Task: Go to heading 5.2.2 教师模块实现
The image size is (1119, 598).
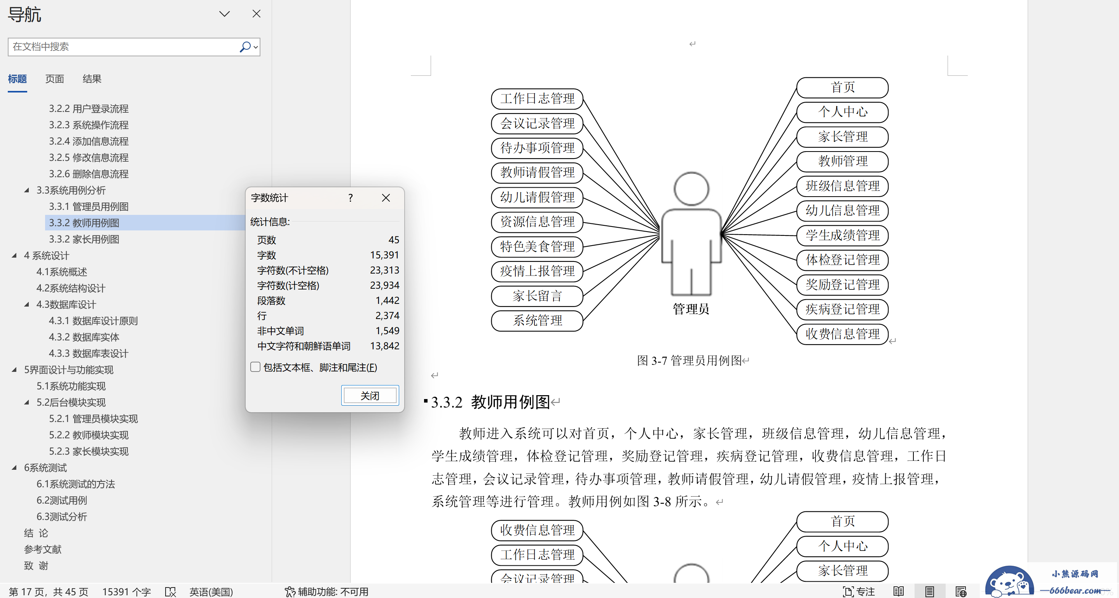Action: 89,435
